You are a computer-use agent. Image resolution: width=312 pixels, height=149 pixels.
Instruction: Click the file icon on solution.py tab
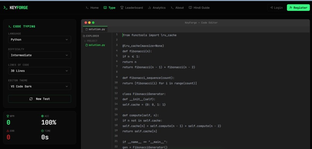(87, 29)
